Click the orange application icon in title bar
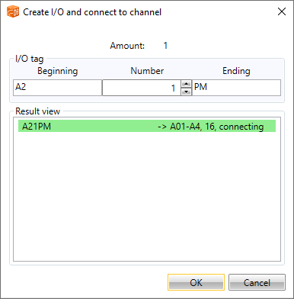The image size is (294, 299). 13,12
